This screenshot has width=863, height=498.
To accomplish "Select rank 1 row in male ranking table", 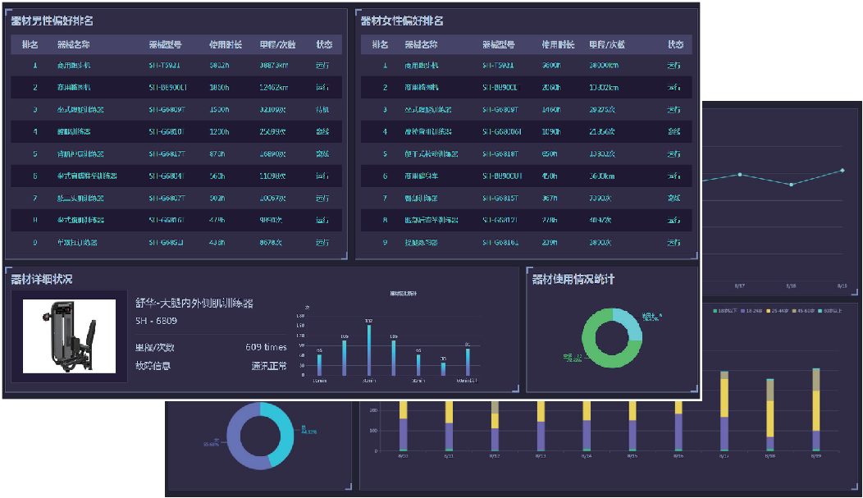I will (x=176, y=65).
